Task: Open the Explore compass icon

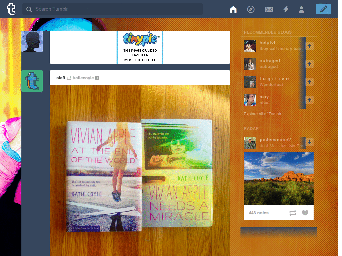Action: pos(250,9)
